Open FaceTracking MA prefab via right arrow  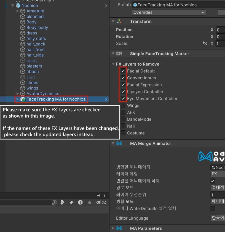coord(106,99)
